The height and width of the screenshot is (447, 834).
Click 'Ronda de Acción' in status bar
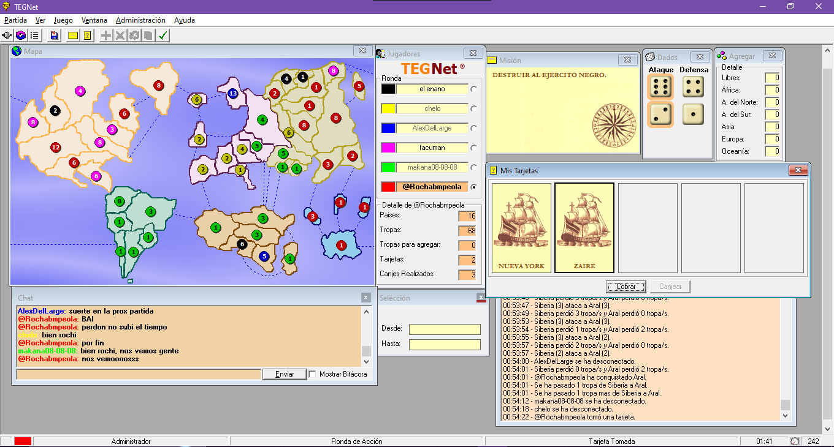point(356,441)
